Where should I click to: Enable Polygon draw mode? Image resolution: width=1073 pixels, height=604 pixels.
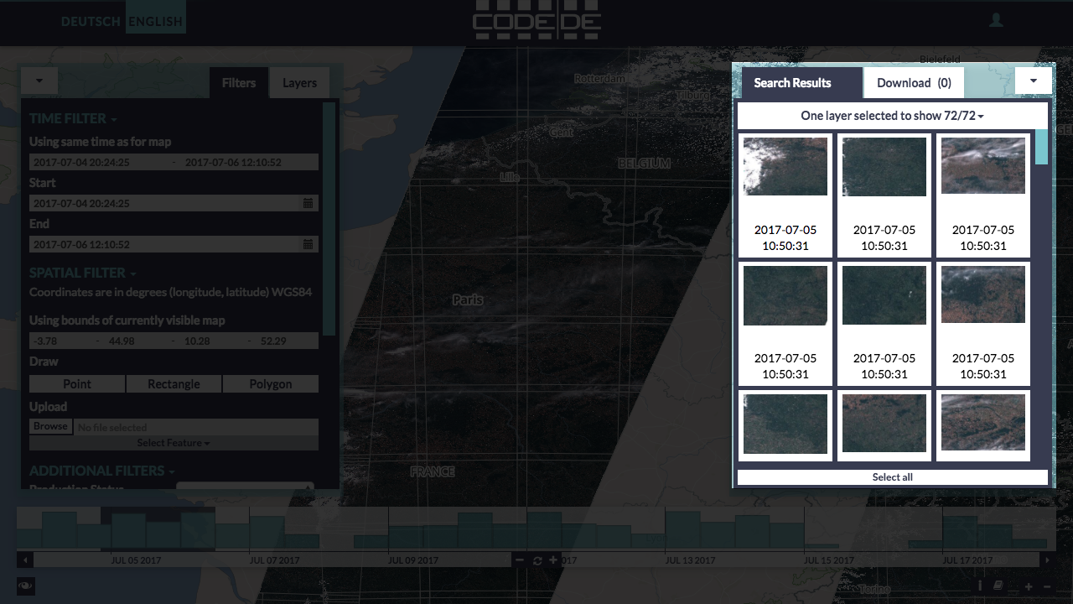point(270,384)
